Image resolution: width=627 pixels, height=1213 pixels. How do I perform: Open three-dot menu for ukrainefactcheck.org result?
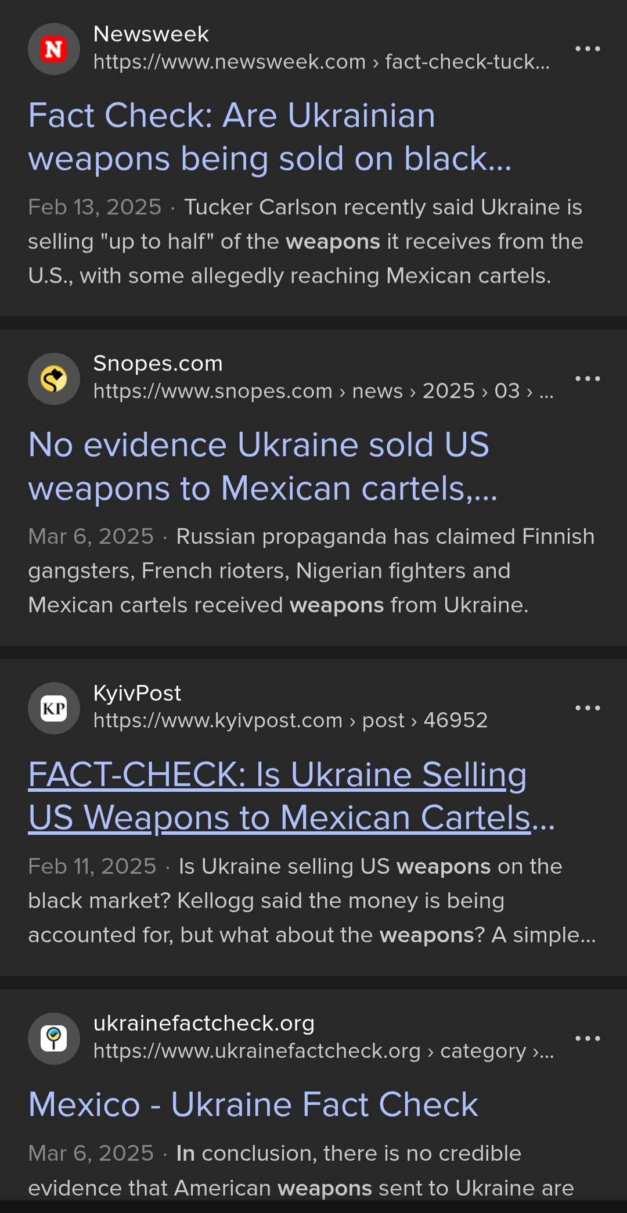point(588,1039)
